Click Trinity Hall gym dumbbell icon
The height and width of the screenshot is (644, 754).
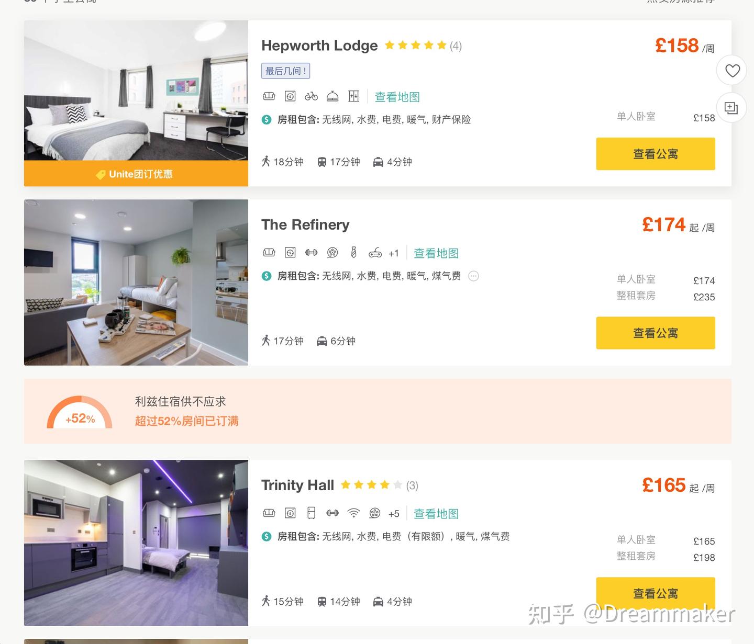tap(332, 514)
